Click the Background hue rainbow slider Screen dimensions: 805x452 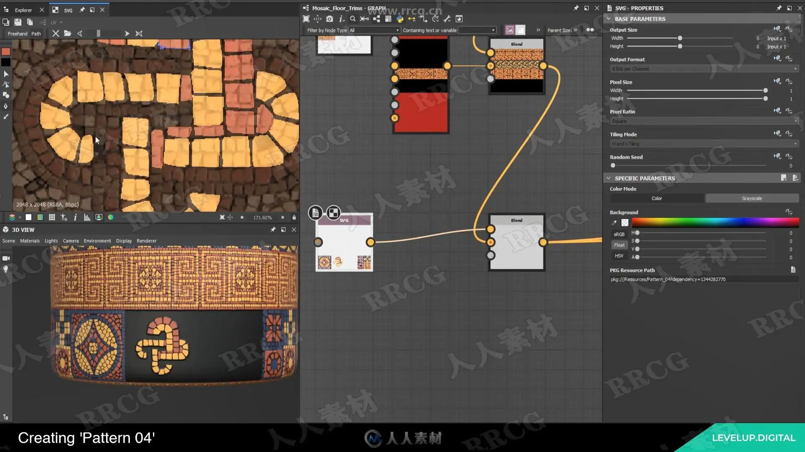point(715,223)
